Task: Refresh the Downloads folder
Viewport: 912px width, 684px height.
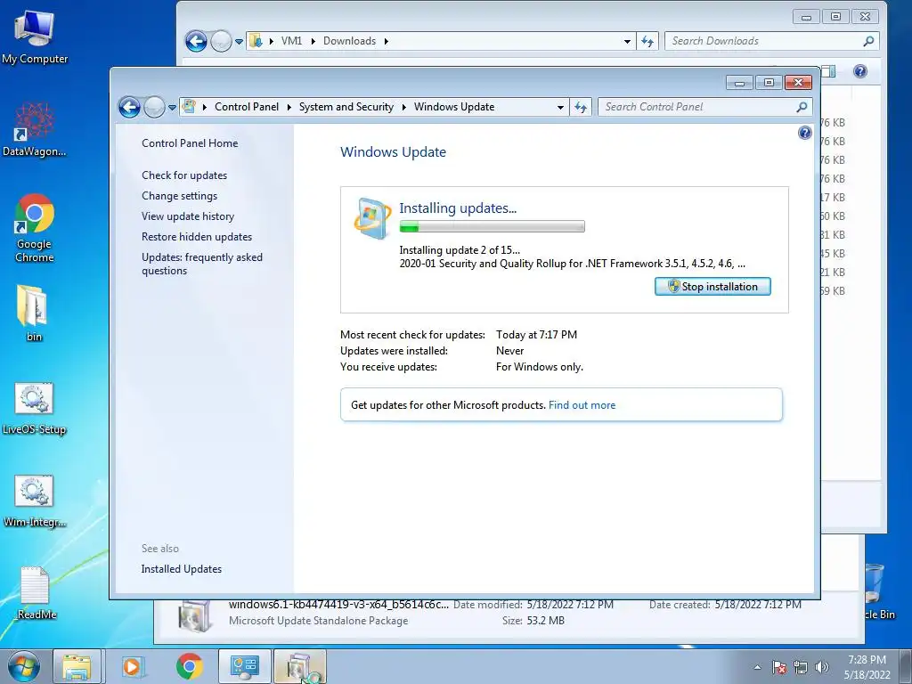Action: (647, 41)
